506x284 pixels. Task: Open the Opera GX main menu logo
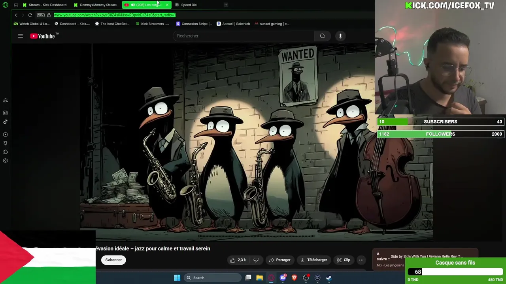tap(5, 5)
